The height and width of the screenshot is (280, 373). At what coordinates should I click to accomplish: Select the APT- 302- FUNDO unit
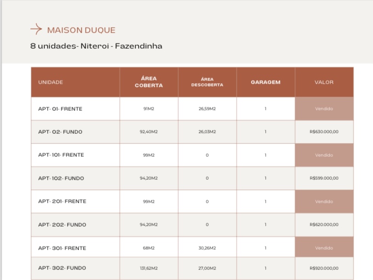tap(62, 268)
